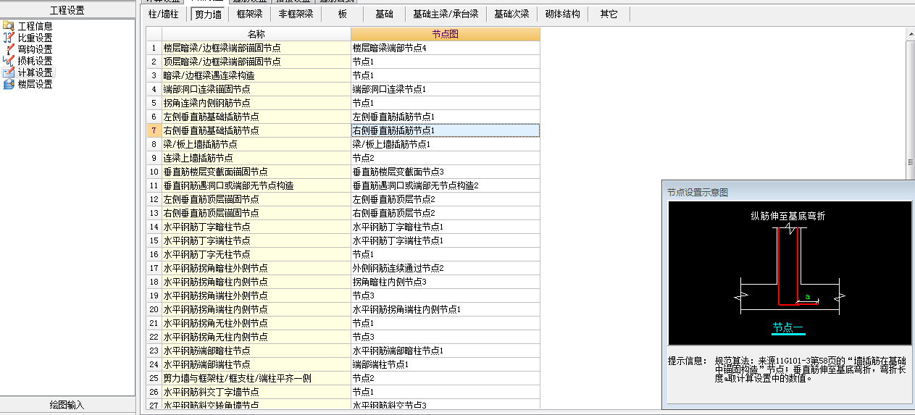The image size is (915, 415).
Task: Select row 暗梁/边框梁遇连梁构造
Action: pyautogui.click(x=256, y=75)
